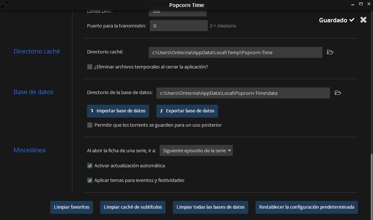Viewport: 373px width, 220px height.
Task: Click Limpiar todas las bases de datos
Action: tap(210, 207)
